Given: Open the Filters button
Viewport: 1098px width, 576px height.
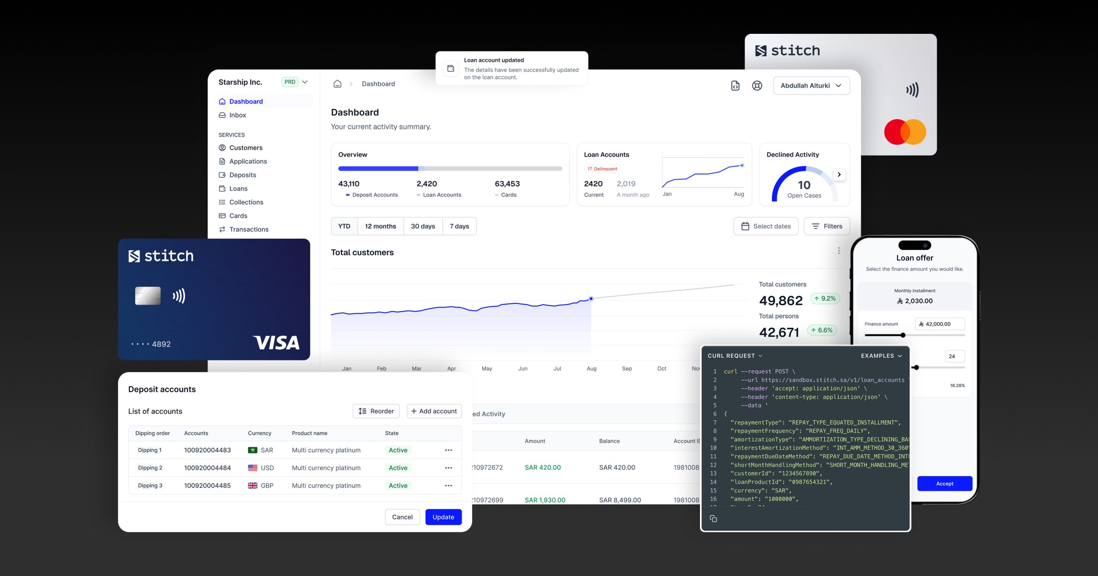Looking at the screenshot, I should [x=827, y=226].
